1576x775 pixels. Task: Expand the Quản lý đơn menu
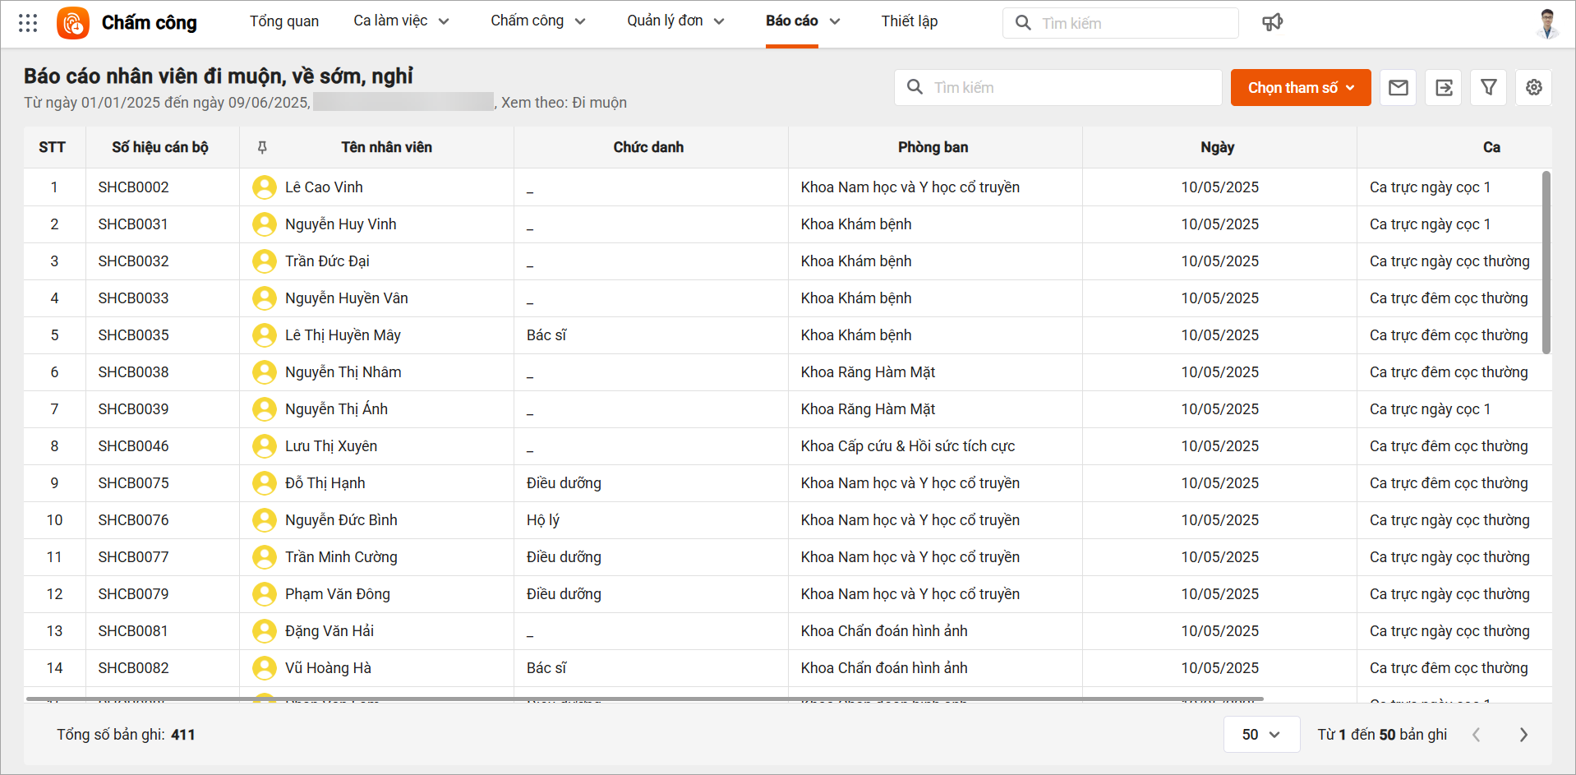(675, 21)
